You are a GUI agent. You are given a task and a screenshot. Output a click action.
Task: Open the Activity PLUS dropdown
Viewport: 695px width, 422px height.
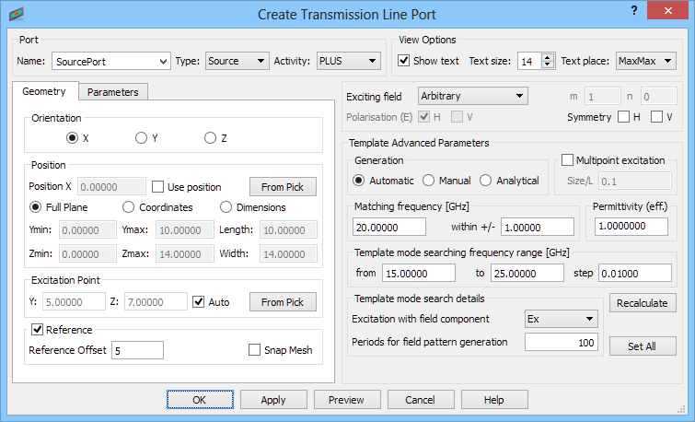click(348, 61)
